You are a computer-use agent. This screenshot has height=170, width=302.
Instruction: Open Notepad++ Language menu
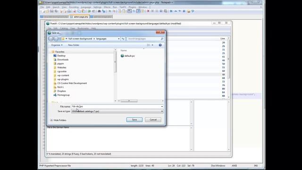point(86,7)
